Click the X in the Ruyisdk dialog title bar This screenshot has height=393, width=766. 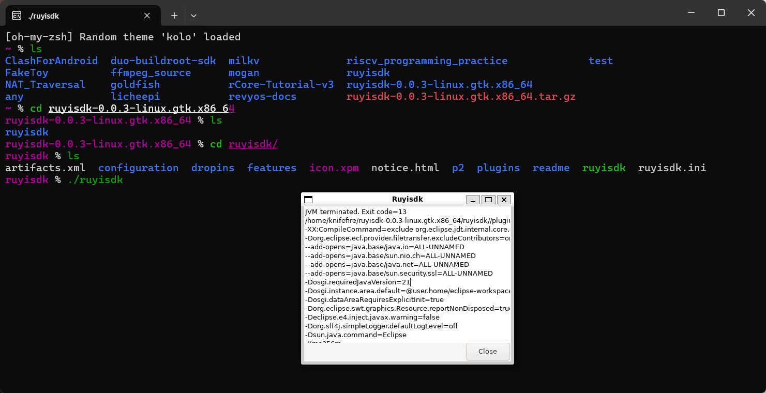[x=504, y=200]
